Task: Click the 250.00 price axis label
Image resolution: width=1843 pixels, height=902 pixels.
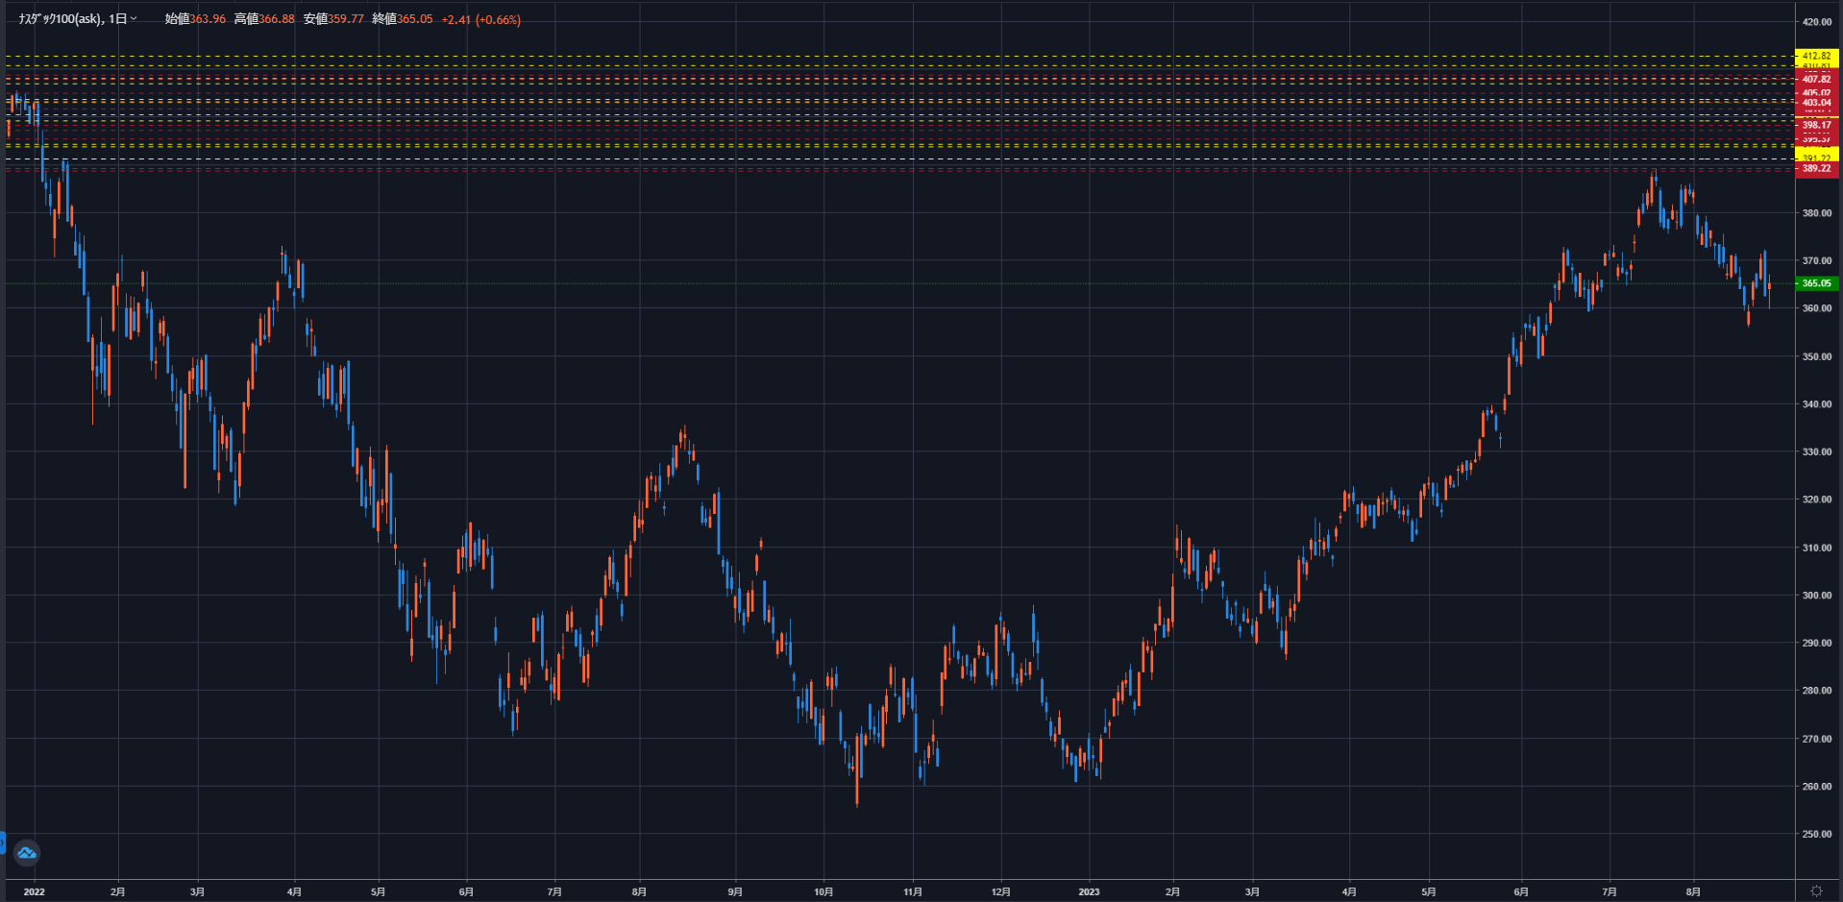Action: (1817, 834)
